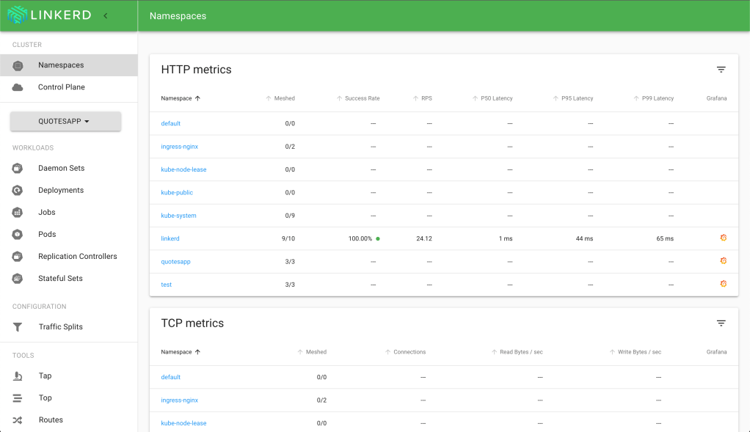Open the kube-system namespace link
The height and width of the screenshot is (432, 750).
pos(178,216)
